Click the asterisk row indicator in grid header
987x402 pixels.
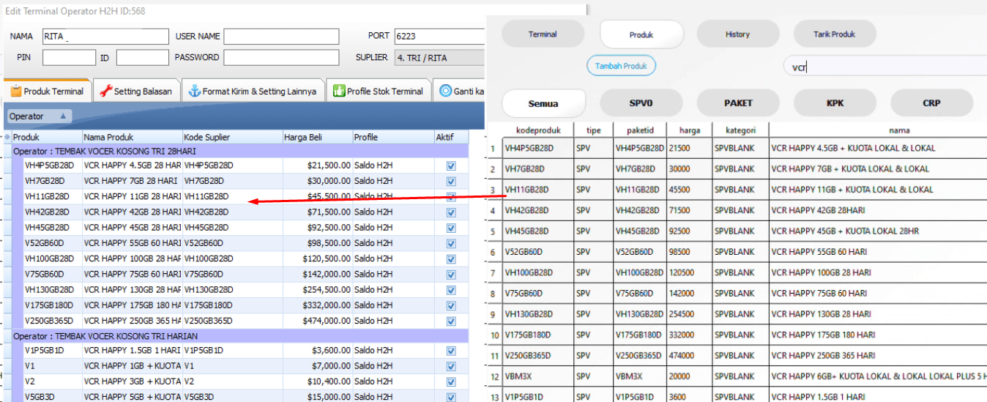click(7, 137)
